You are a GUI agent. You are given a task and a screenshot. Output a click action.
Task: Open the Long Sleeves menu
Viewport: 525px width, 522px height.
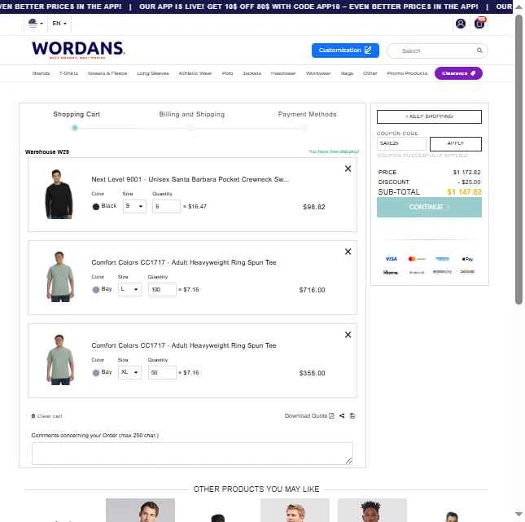point(153,73)
